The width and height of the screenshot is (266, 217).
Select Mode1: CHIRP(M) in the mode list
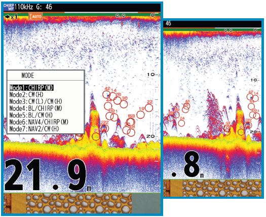(31, 88)
